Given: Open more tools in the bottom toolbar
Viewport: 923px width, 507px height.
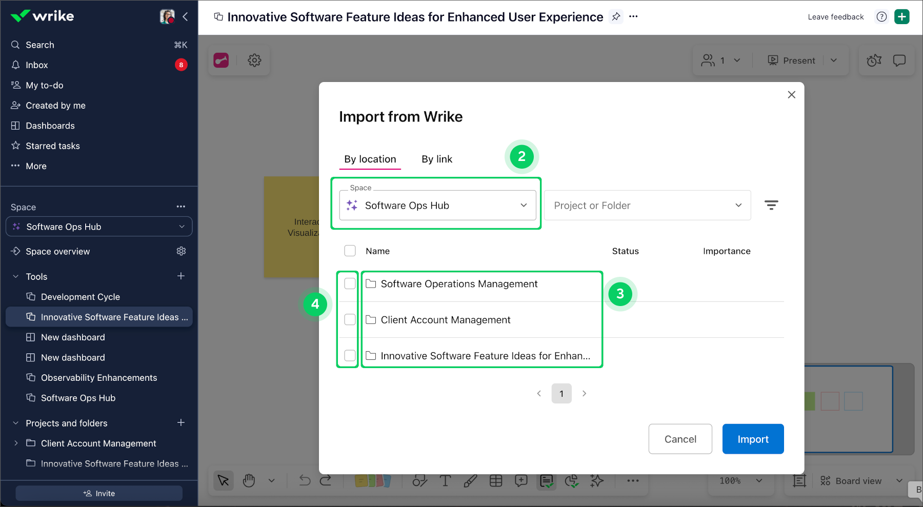Looking at the screenshot, I should pyautogui.click(x=633, y=480).
